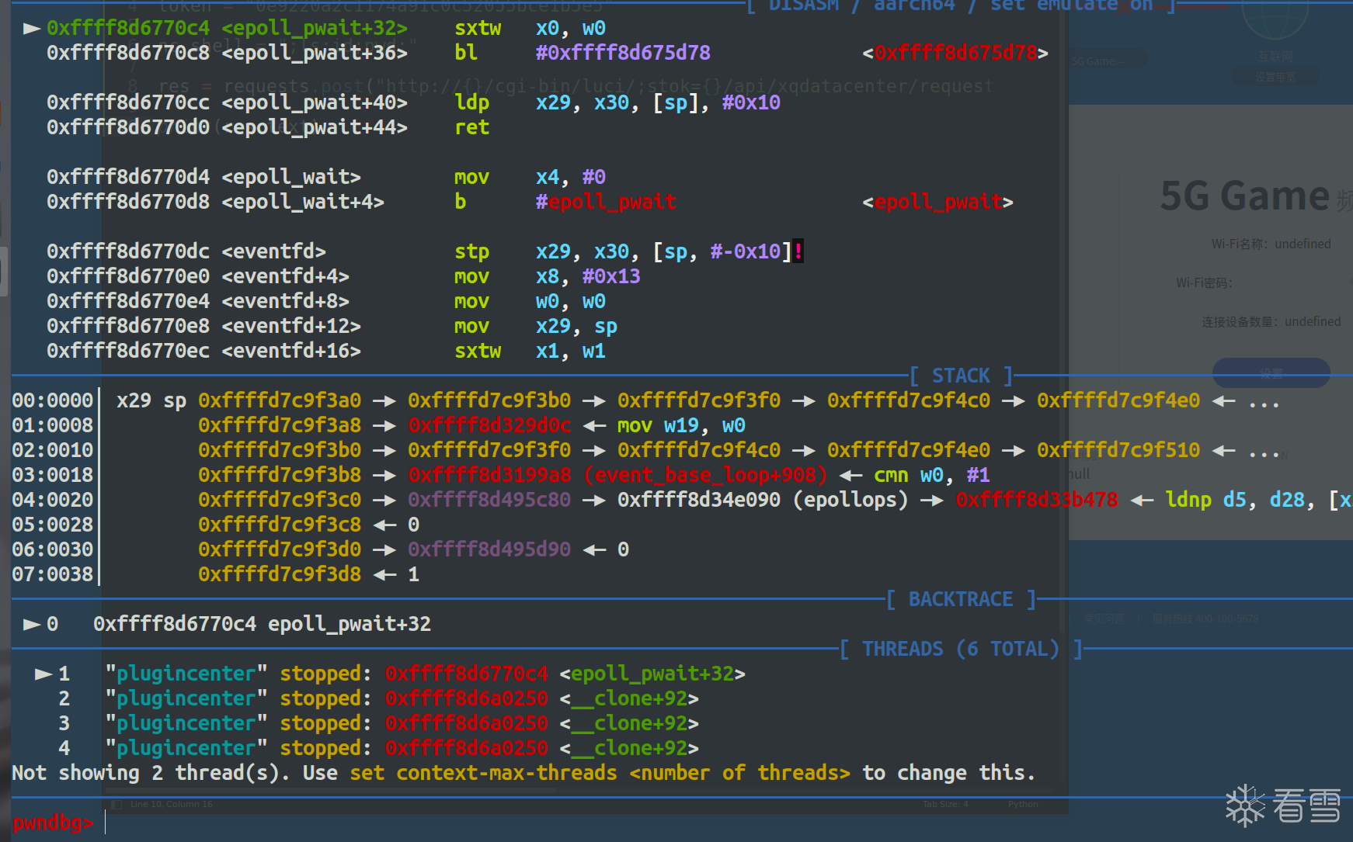Click the sidebar toggle icon in editor status bar
The image size is (1353, 842).
(x=117, y=804)
